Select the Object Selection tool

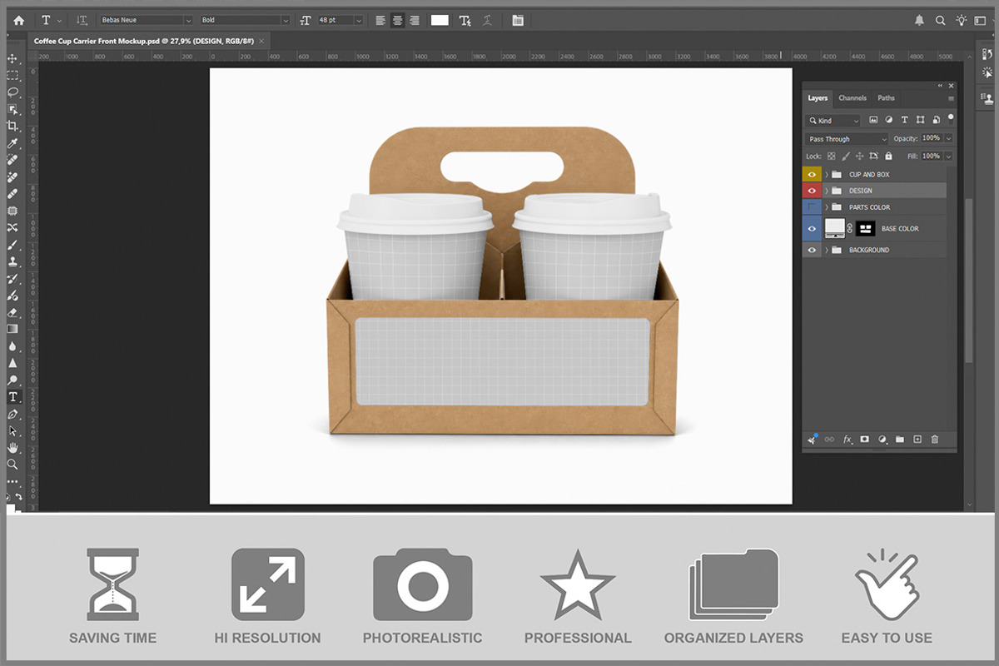pyautogui.click(x=12, y=109)
